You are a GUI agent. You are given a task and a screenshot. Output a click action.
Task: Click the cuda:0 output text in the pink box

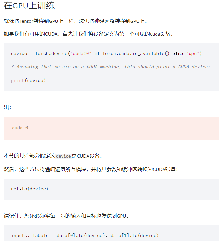(20, 128)
